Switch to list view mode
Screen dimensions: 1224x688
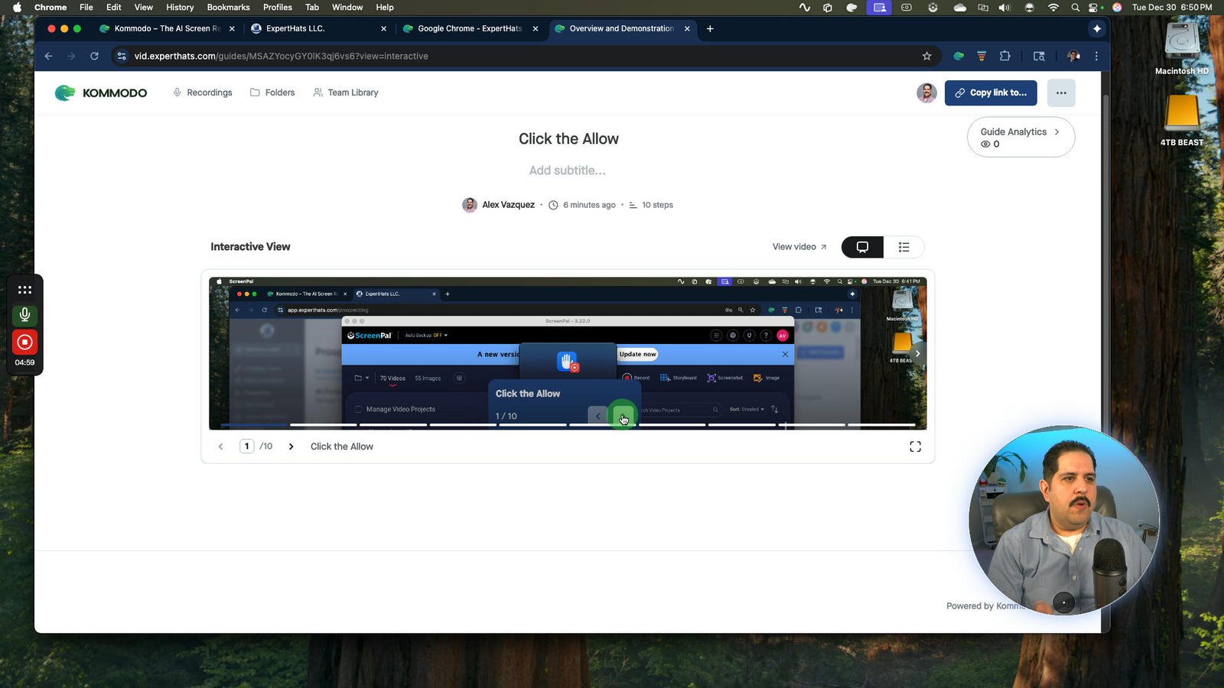click(903, 247)
